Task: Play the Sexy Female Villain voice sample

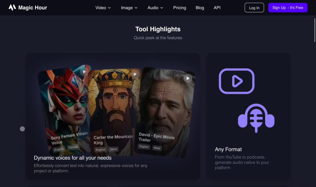Action: click(83, 72)
